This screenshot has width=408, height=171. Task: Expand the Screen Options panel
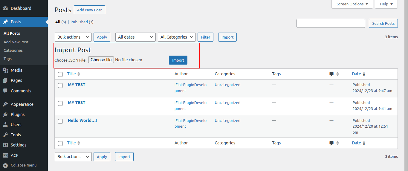352,4
